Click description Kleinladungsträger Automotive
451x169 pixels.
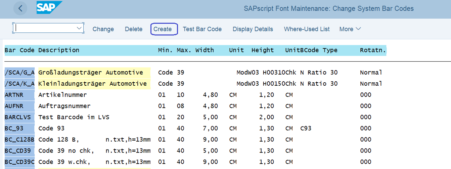point(93,84)
